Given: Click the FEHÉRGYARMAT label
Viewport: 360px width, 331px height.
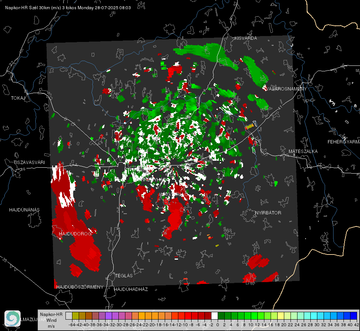Looking at the screenshot, I should tap(344, 142).
